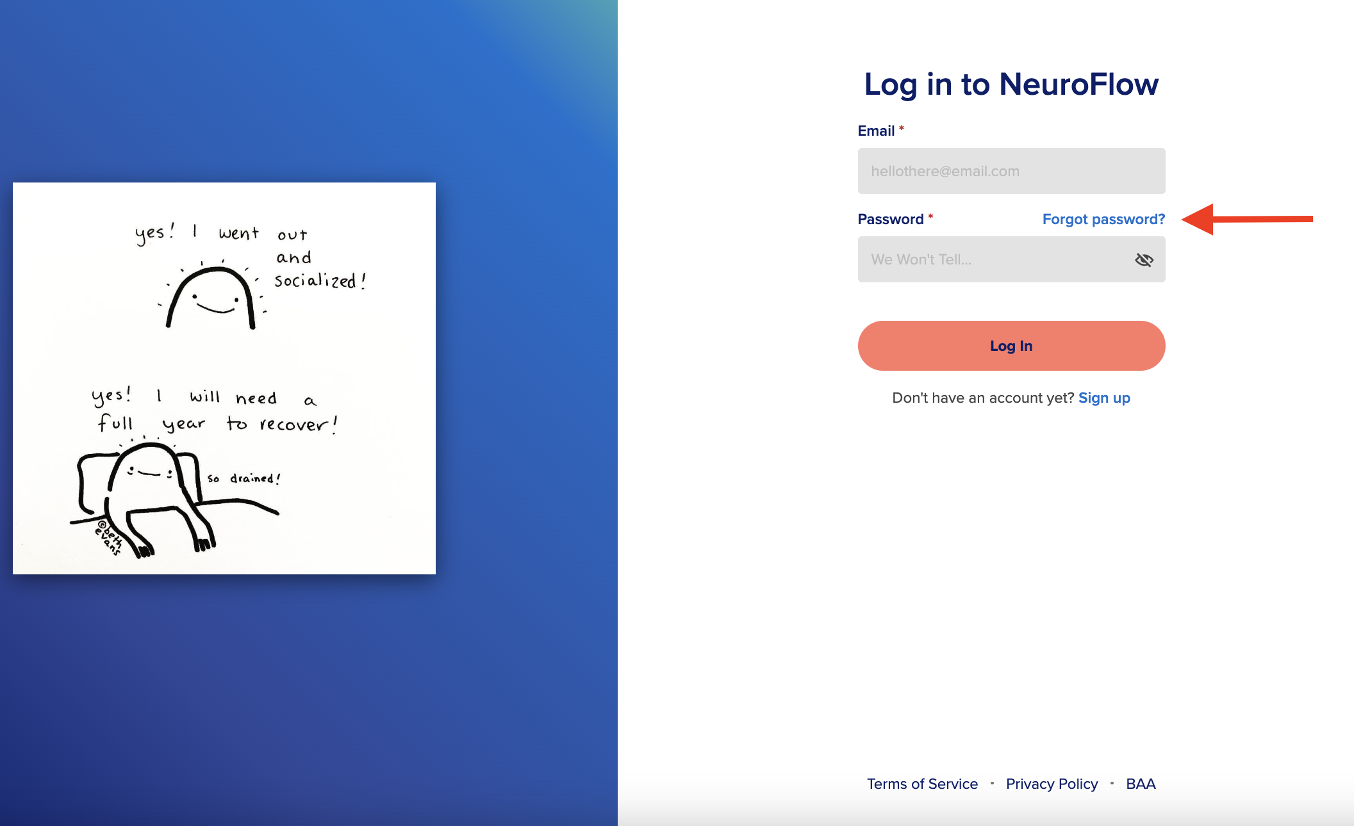
Task: Open the BAA link
Action: click(x=1141, y=784)
